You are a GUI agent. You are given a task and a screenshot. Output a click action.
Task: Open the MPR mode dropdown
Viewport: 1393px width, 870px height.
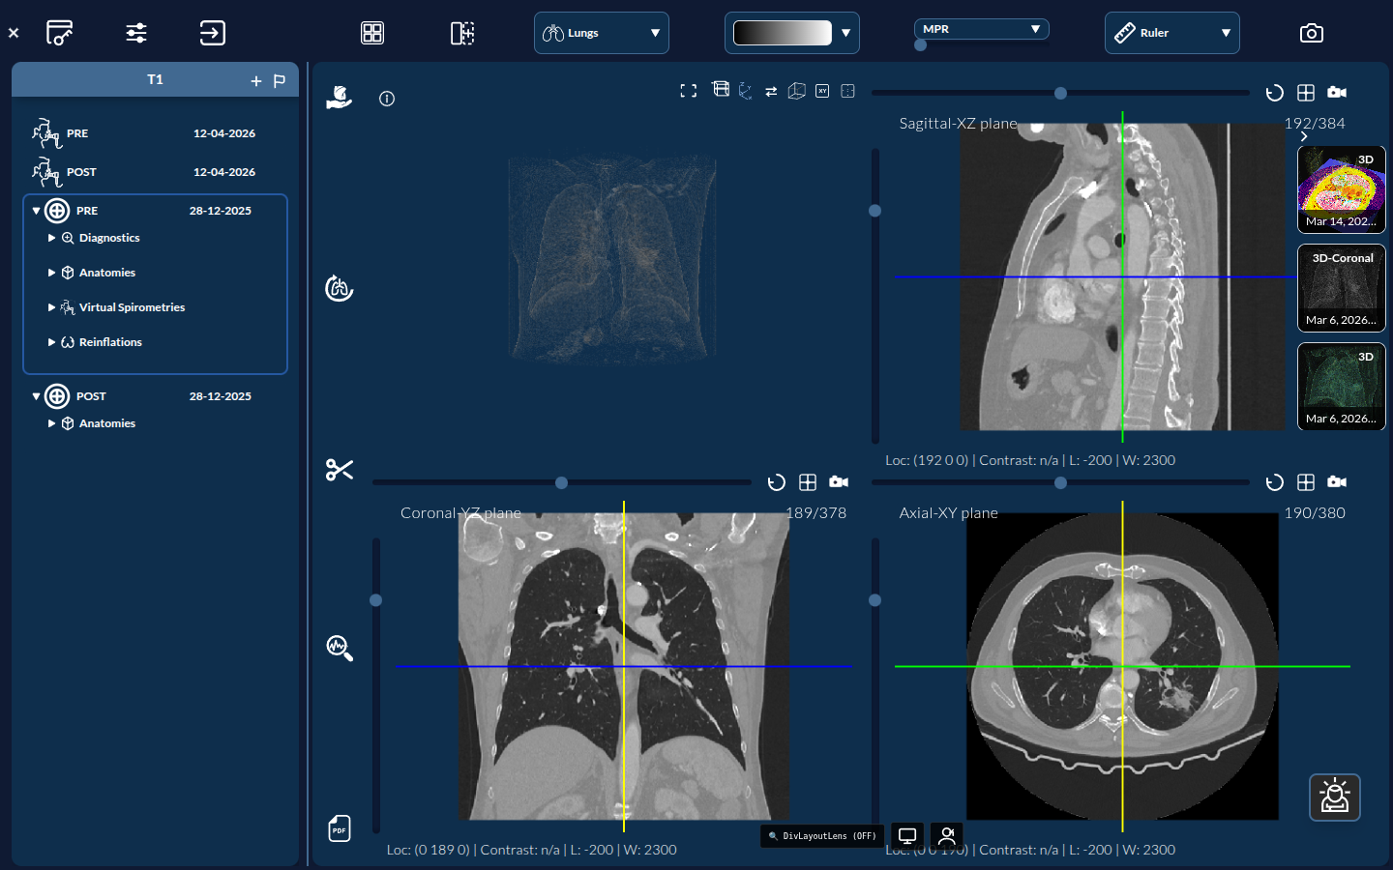(x=981, y=29)
